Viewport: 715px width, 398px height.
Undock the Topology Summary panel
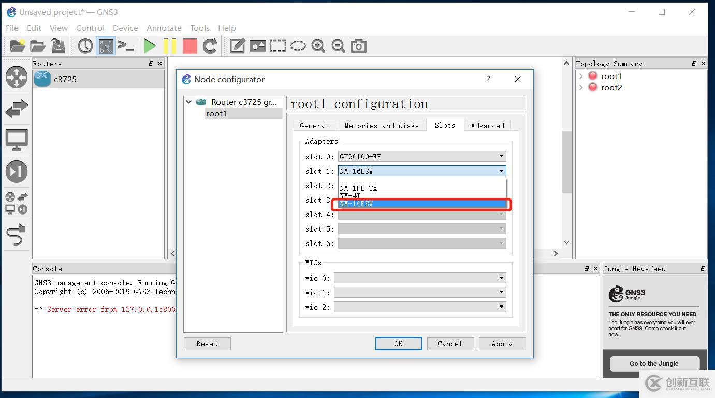[x=694, y=63]
